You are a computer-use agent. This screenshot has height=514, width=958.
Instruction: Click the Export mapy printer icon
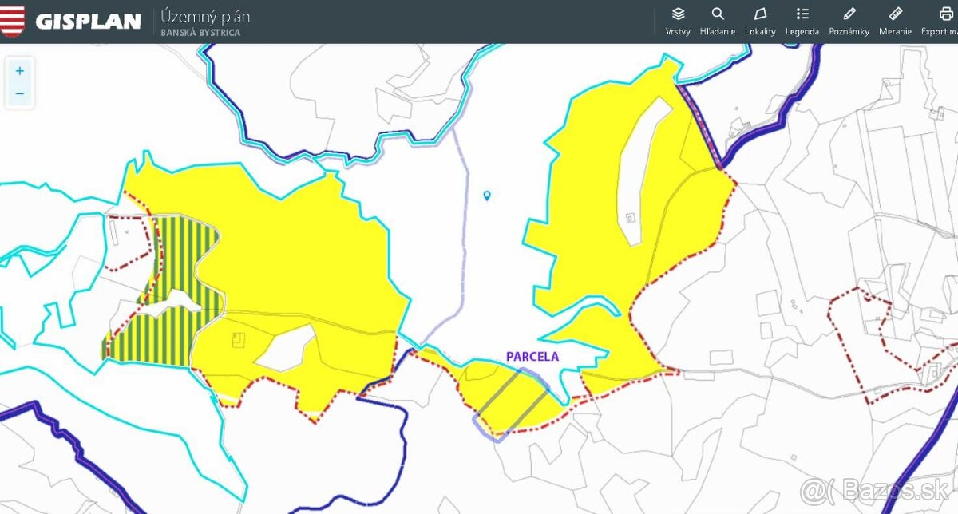tap(945, 20)
